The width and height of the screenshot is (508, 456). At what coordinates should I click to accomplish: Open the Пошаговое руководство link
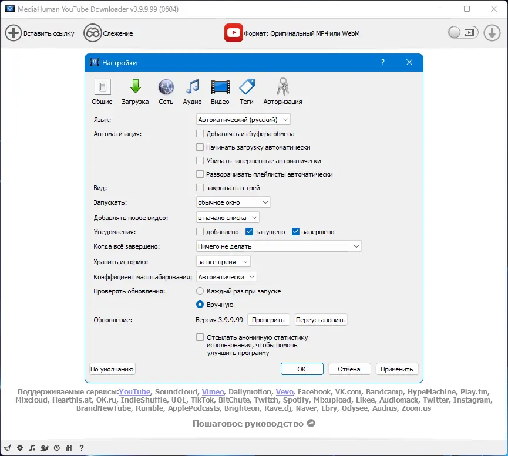click(x=248, y=423)
